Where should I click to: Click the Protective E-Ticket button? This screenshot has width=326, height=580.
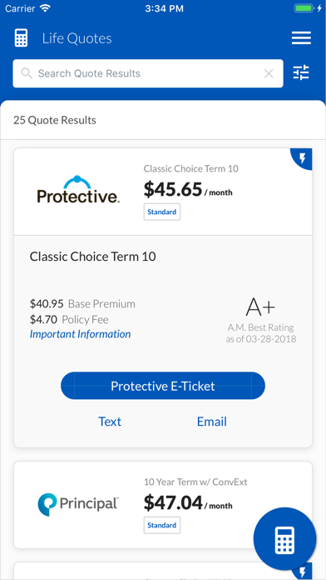(163, 386)
